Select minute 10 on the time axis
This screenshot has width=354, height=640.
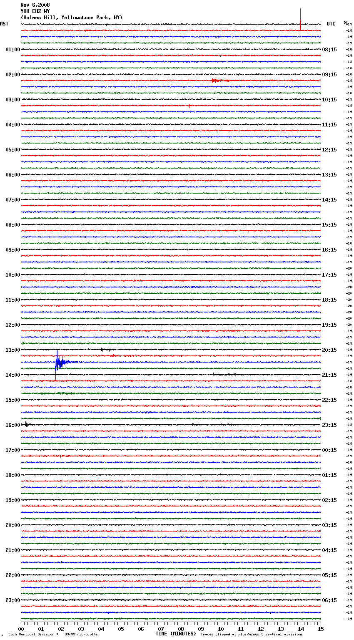coord(221,629)
